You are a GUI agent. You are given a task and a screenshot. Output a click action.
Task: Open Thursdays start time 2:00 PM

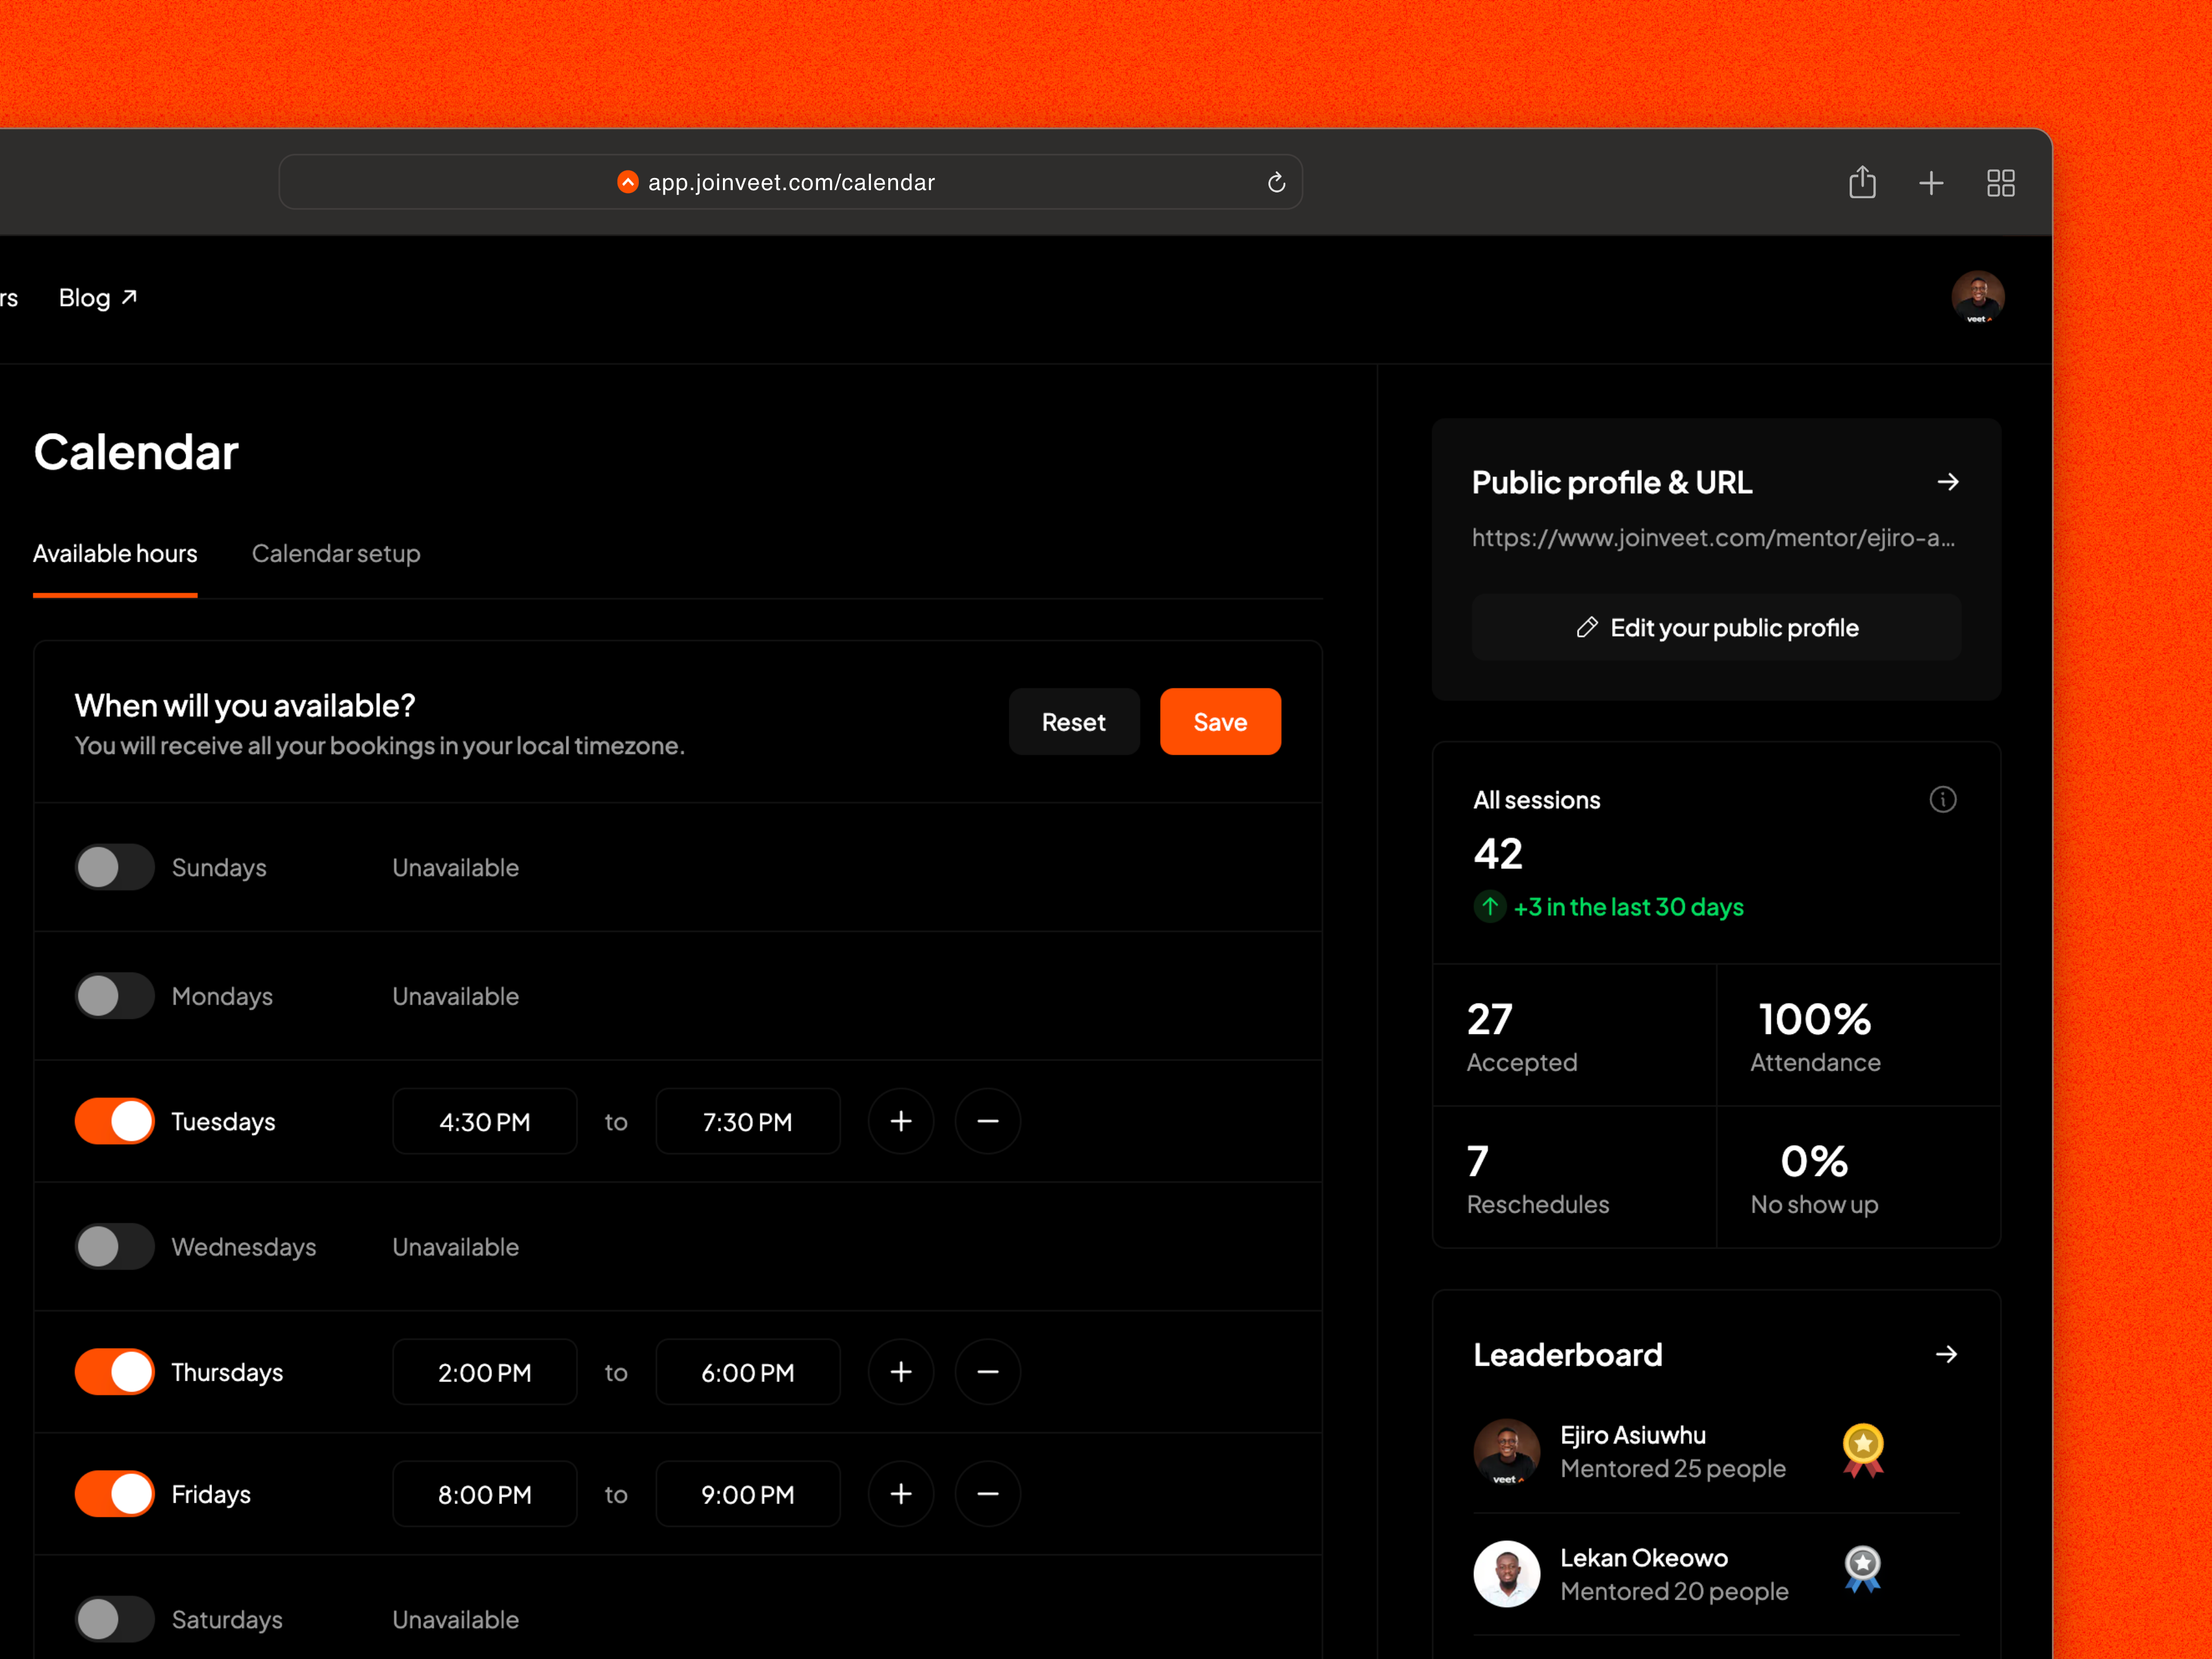[x=484, y=1372]
